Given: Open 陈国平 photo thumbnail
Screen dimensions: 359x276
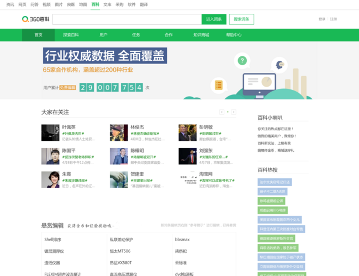Looking at the screenshot, I should 50,156.
